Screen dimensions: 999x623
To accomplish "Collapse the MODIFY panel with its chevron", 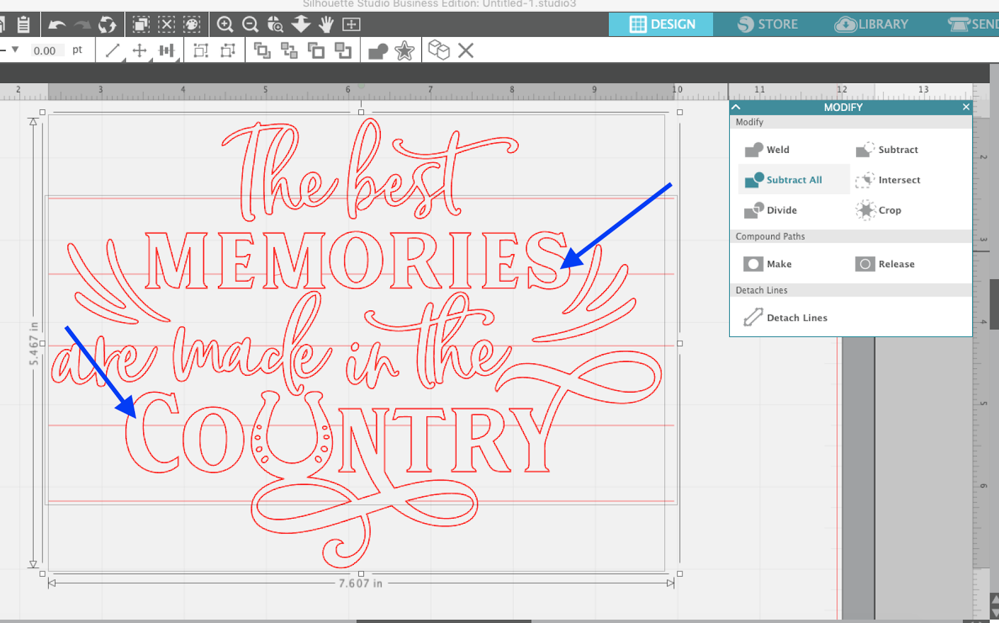I will point(737,107).
